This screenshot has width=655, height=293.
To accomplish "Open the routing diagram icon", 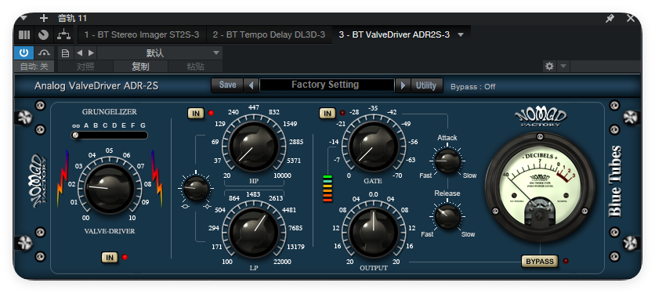I will [x=63, y=34].
